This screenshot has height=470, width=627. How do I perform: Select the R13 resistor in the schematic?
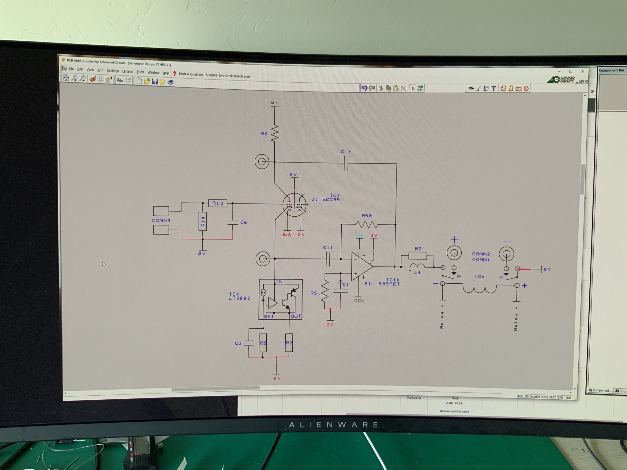click(x=218, y=203)
